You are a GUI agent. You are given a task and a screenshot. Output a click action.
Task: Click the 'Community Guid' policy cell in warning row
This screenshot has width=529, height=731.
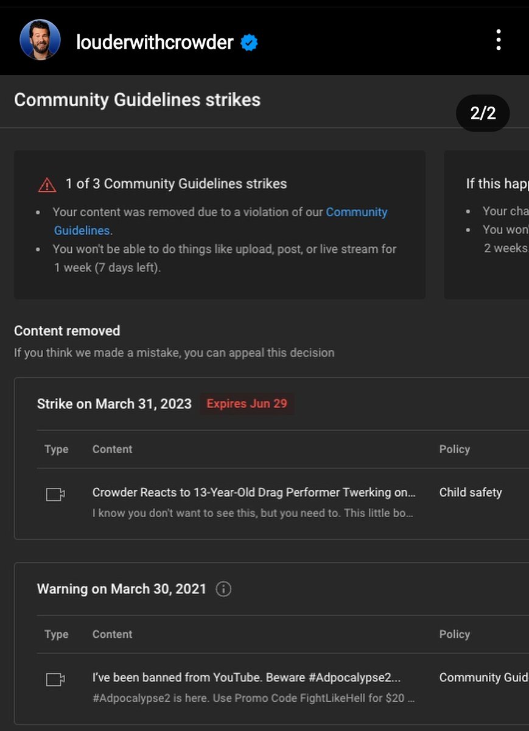coord(484,677)
